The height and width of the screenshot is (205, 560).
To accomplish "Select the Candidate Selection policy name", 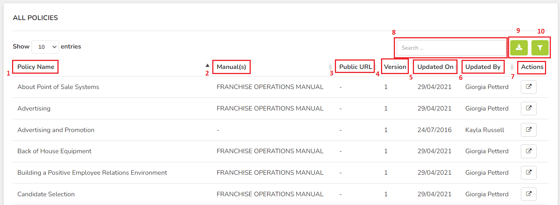I will pyautogui.click(x=46, y=194).
